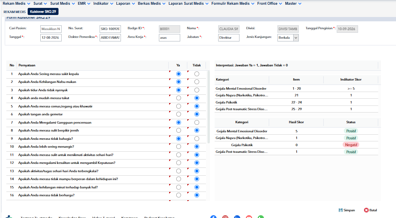Expand the Rekam Medis menu
Image resolution: width=396 pixels, height=218 pixels.
click(x=17, y=4)
